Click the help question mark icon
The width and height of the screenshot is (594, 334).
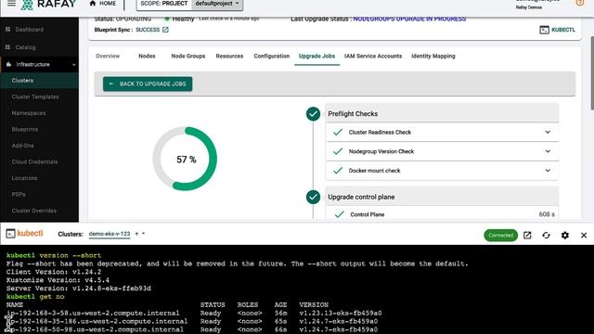(x=579, y=3)
